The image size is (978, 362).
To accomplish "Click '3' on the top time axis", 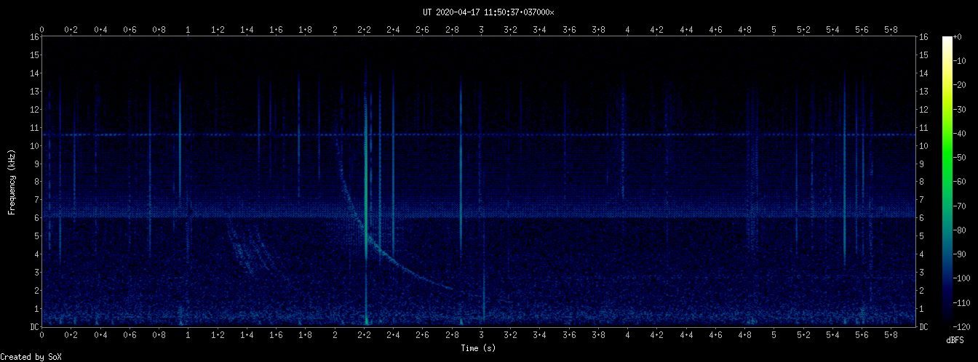I will click(x=481, y=29).
